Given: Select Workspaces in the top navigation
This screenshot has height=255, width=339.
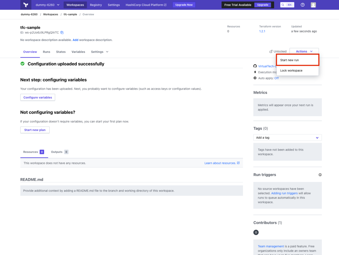Looking at the screenshot, I should point(75,5).
